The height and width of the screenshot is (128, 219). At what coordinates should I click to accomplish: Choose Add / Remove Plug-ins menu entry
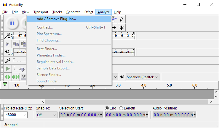click(69, 19)
